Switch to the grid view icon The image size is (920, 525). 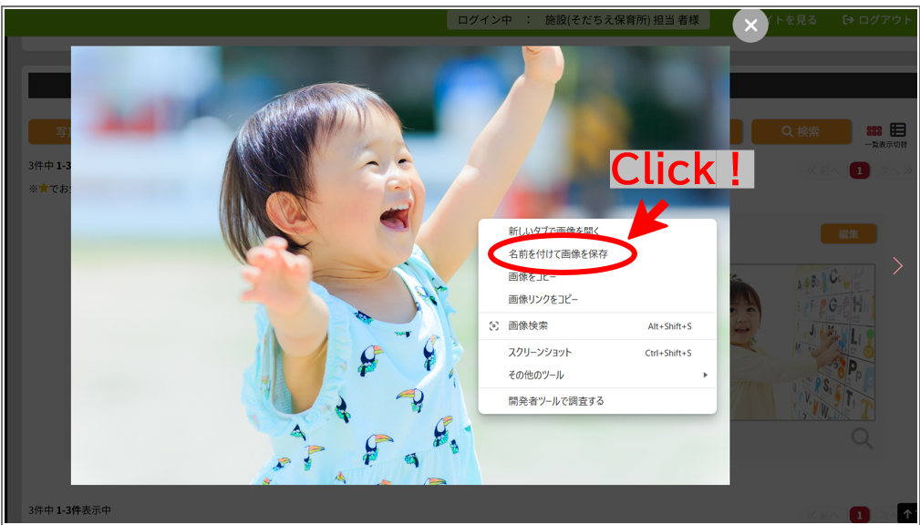point(873,131)
